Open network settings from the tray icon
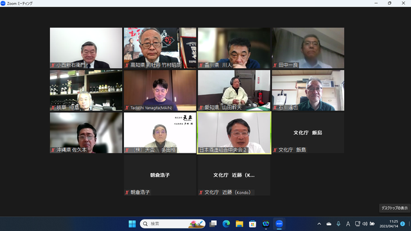411x231 pixels. 357,224
